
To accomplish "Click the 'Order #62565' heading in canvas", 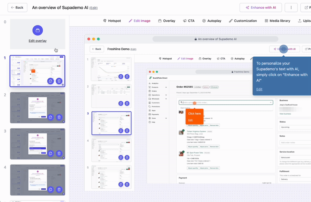I will pos(184,87).
